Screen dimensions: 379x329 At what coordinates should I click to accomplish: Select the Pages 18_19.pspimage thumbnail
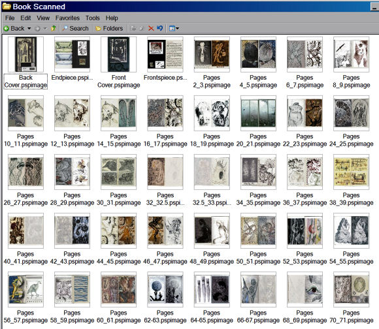(212, 113)
